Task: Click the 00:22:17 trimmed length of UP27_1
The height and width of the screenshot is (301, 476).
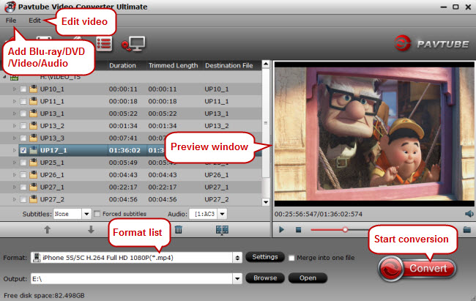Action: point(162,187)
